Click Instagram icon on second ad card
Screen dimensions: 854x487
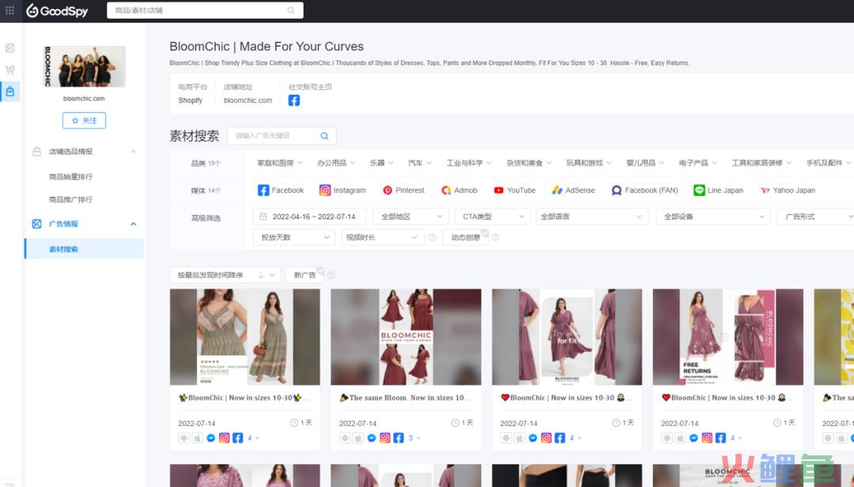[385, 438]
